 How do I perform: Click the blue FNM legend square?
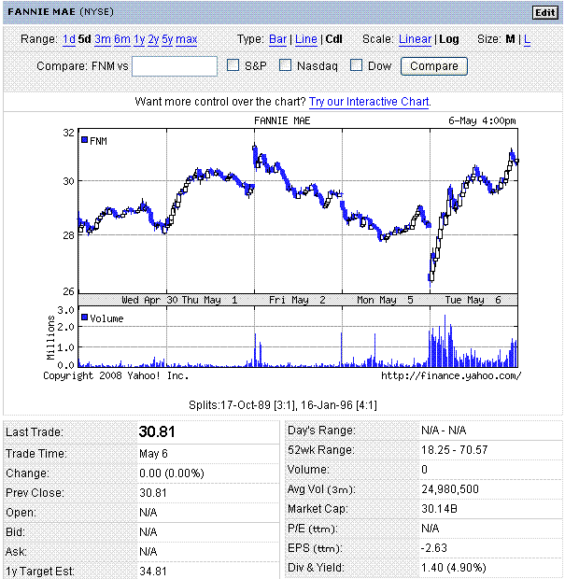84,140
